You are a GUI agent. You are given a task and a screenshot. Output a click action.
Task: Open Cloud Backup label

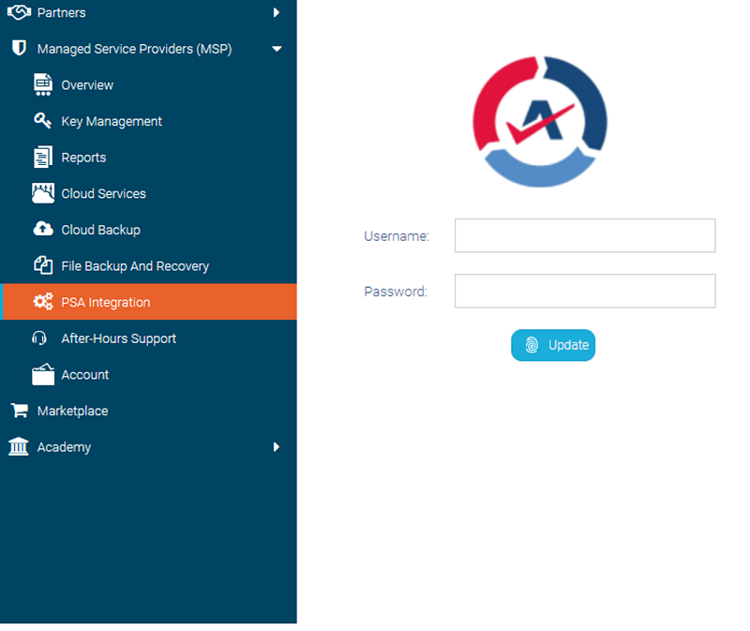(100, 230)
